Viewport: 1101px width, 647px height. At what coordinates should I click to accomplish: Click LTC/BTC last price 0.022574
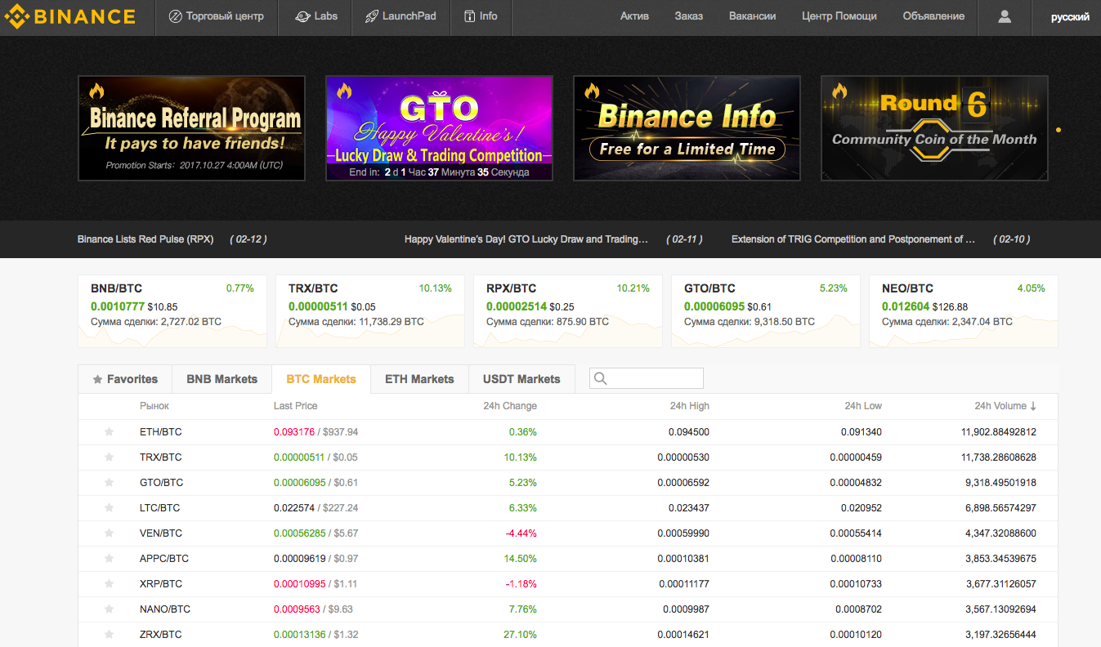(296, 508)
